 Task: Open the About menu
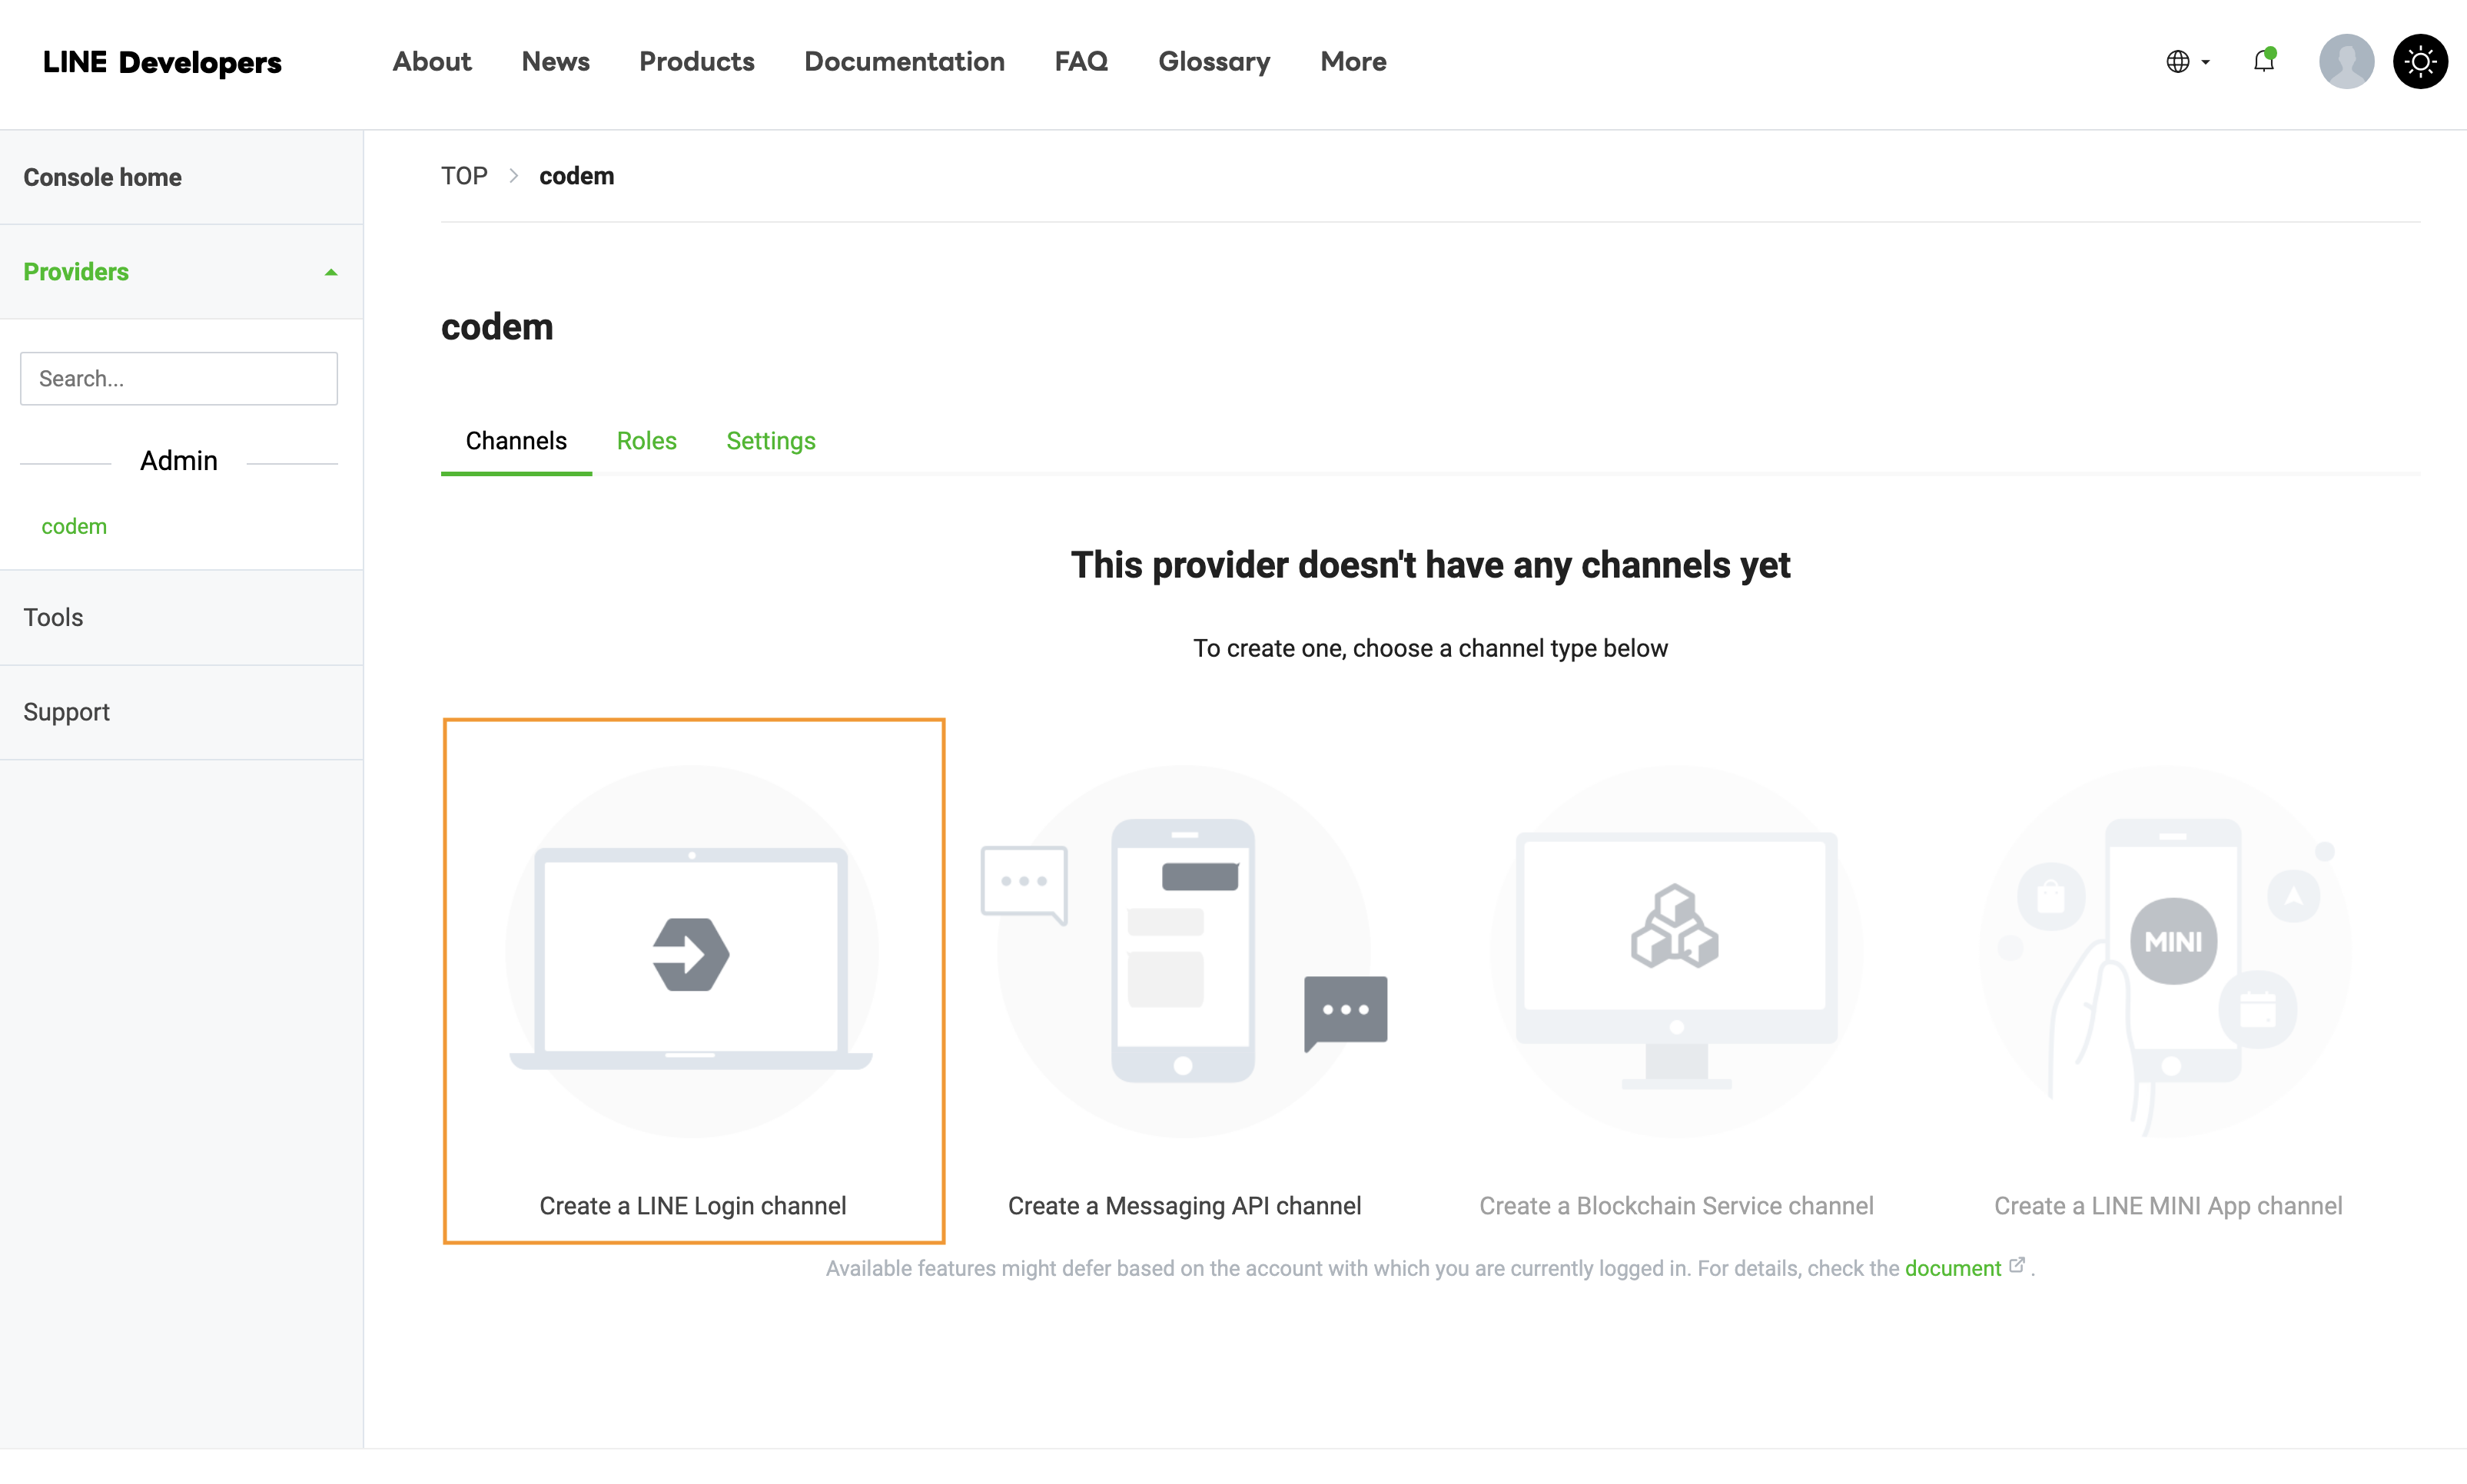pos(431,61)
